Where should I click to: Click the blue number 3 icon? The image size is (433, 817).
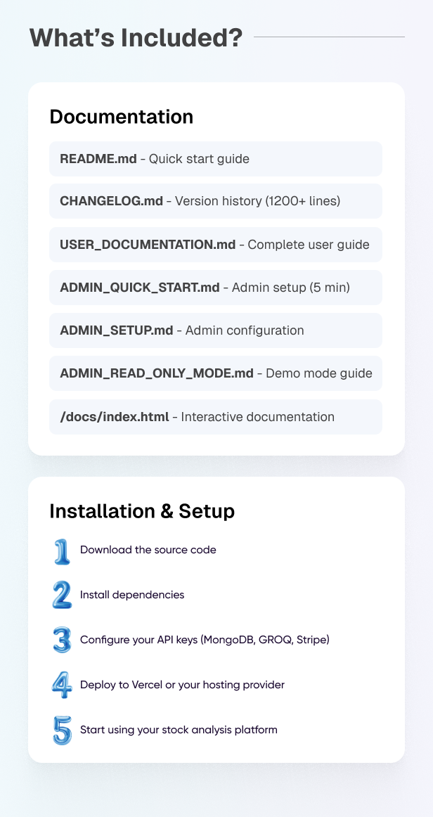tap(62, 640)
